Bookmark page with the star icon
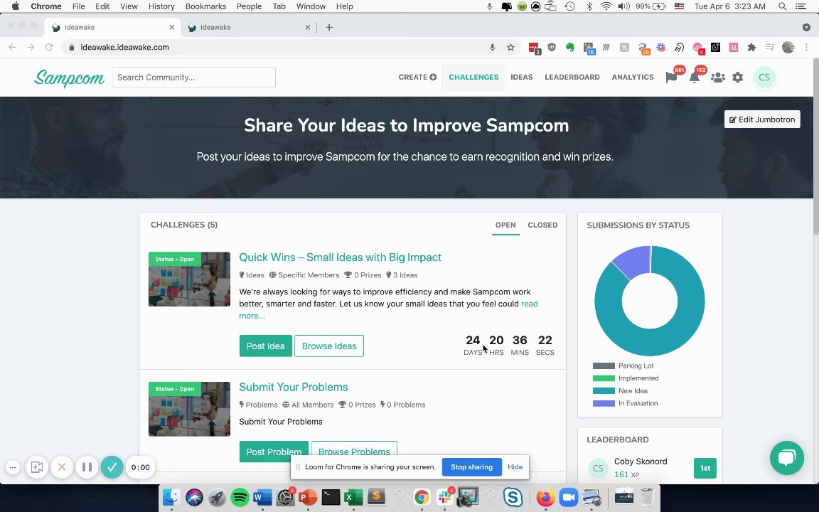The image size is (819, 512). coord(510,48)
